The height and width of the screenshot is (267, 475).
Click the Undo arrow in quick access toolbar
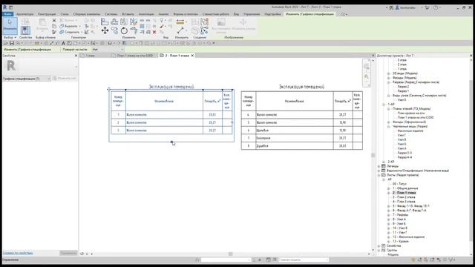click(18, 43)
